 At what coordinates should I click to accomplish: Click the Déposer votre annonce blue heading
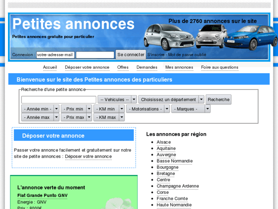[x=74, y=135]
